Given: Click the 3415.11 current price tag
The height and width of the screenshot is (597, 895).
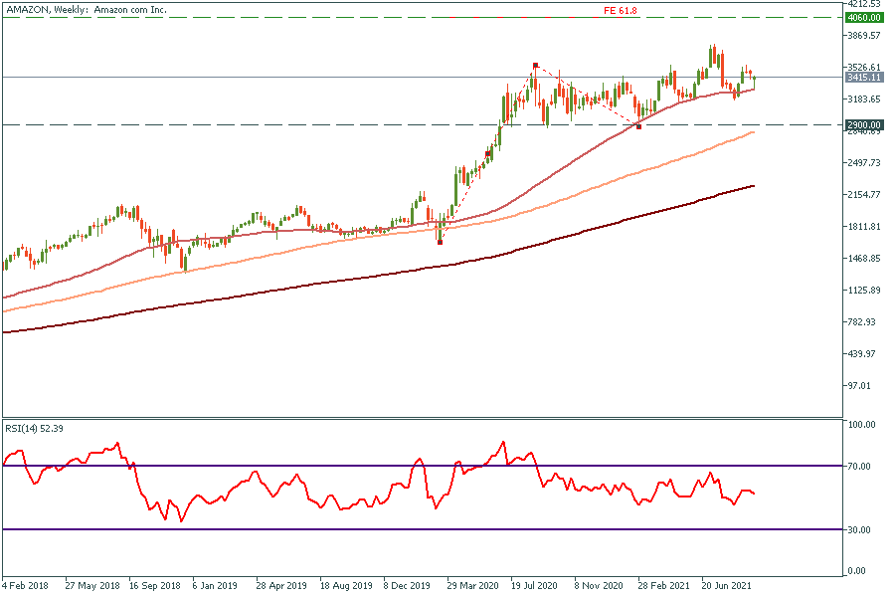Looking at the screenshot, I should (x=862, y=77).
